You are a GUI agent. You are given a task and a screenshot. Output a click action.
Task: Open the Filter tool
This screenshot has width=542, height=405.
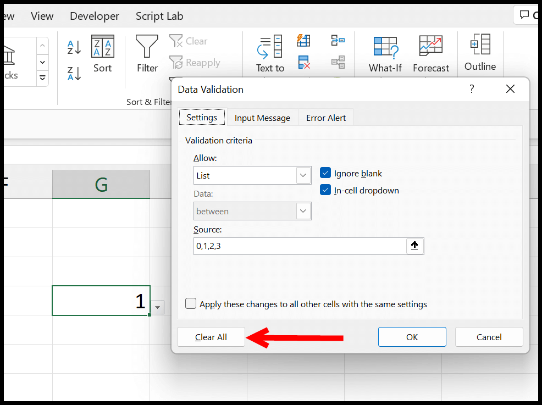(x=147, y=53)
